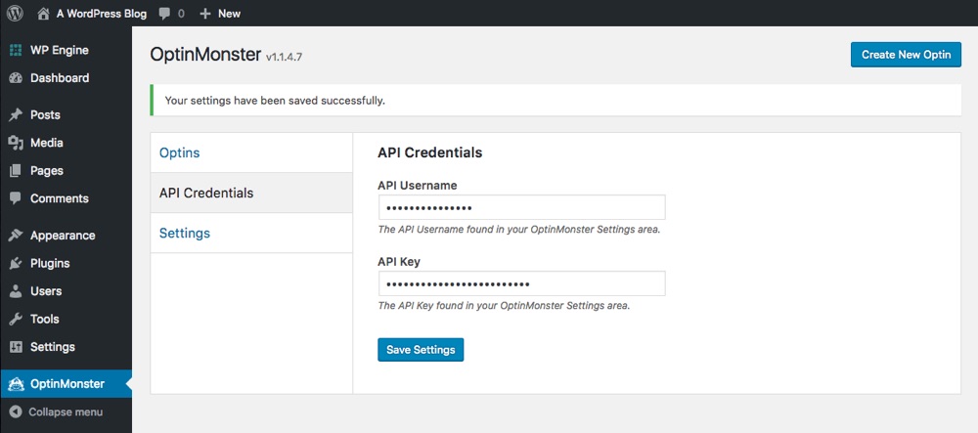Click the Plugins plug icon
The width and height of the screenshot is (978, 433).
(16, 264)
